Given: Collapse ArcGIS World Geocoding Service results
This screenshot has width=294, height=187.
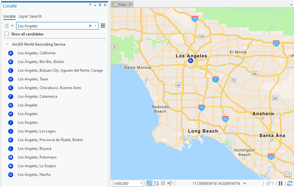Looking at the screenshot, I should (x=7, y=44).
